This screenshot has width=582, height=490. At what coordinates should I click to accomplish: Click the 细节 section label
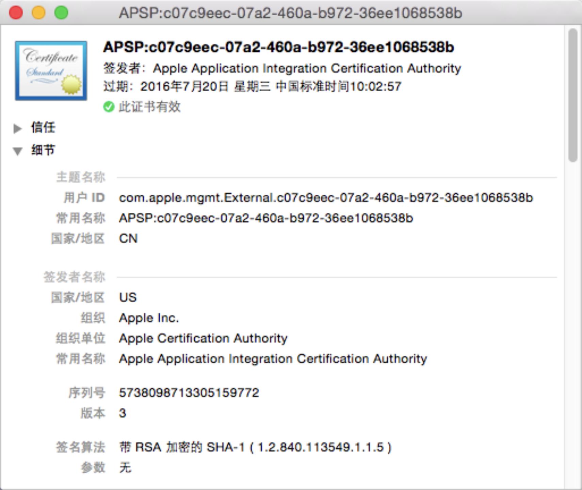43,150
